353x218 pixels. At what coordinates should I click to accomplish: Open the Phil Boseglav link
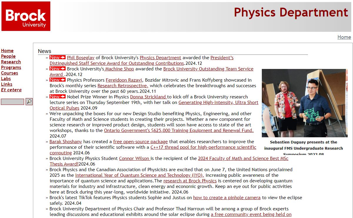(x=81, y=58)
